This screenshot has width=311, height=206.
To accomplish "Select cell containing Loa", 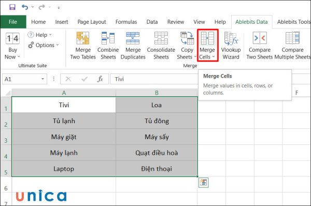I will pos(157,105).
